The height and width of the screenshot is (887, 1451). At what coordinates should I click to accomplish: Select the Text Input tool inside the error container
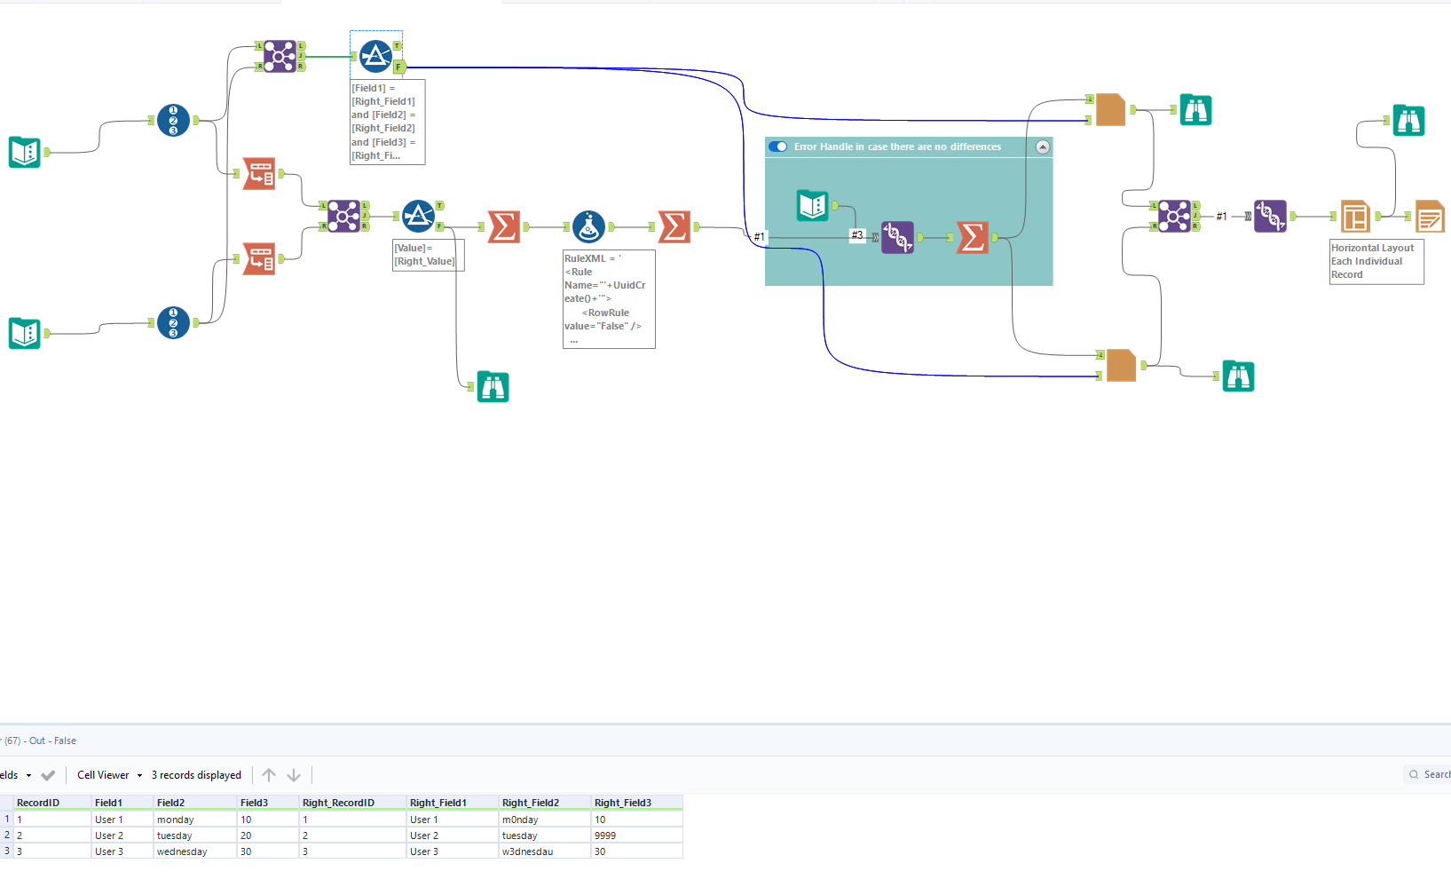pos(814,205)
